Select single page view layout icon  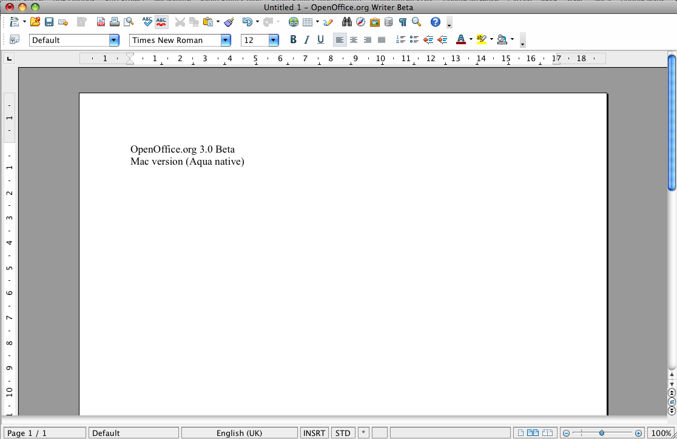[x=520, y=433]
